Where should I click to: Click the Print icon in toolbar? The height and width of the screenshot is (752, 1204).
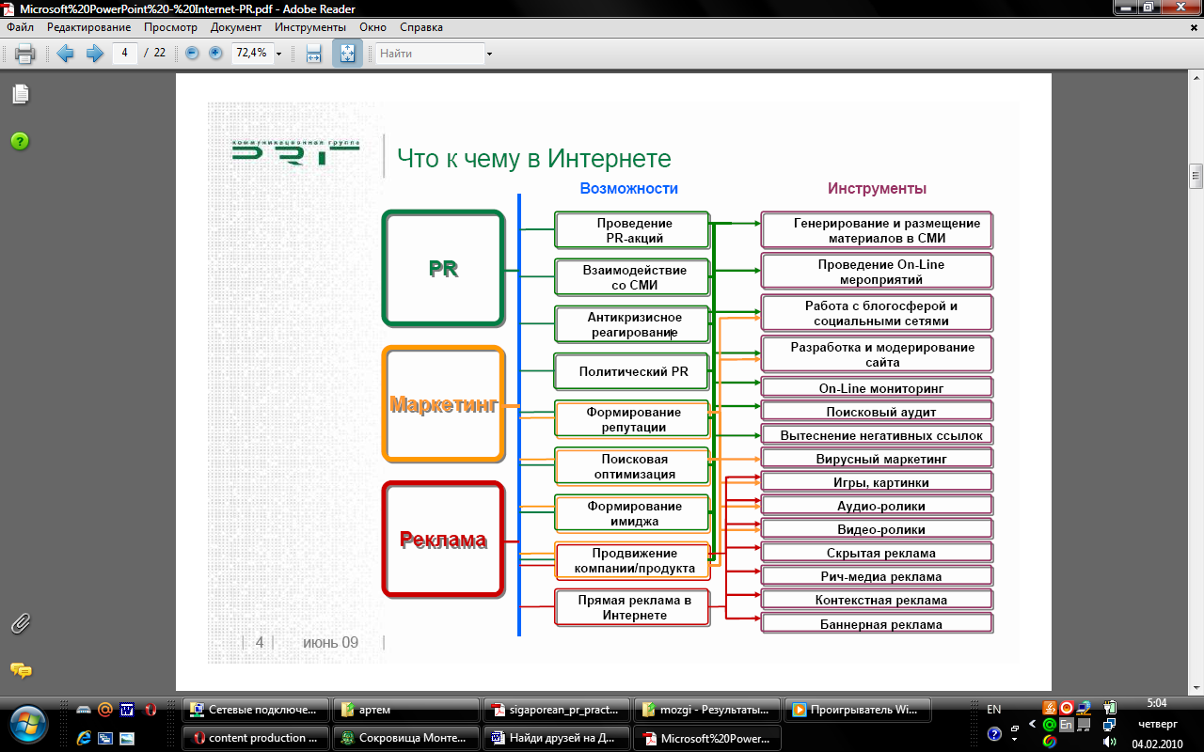25,54
